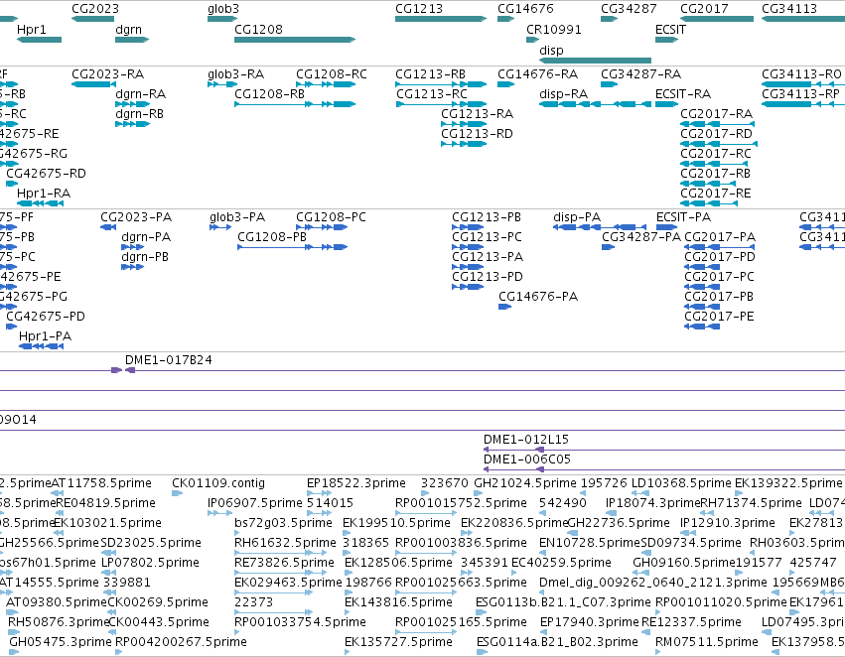This screenshot has width=845, height=657.
Task: Select transcript CG14676-RA
Action: pos(506,84)
